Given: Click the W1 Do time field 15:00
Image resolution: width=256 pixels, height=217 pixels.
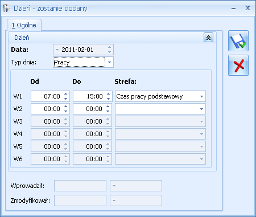Looking at the screenshot, I should [x=93, y=96].
